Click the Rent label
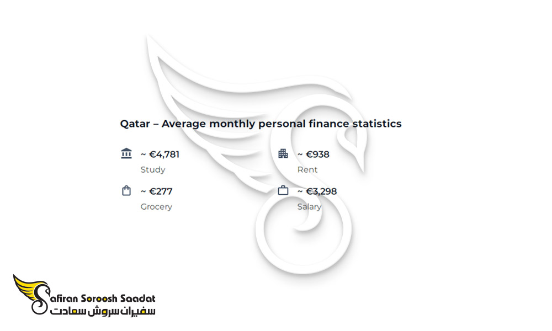The image size is (552, 331). 307,169
